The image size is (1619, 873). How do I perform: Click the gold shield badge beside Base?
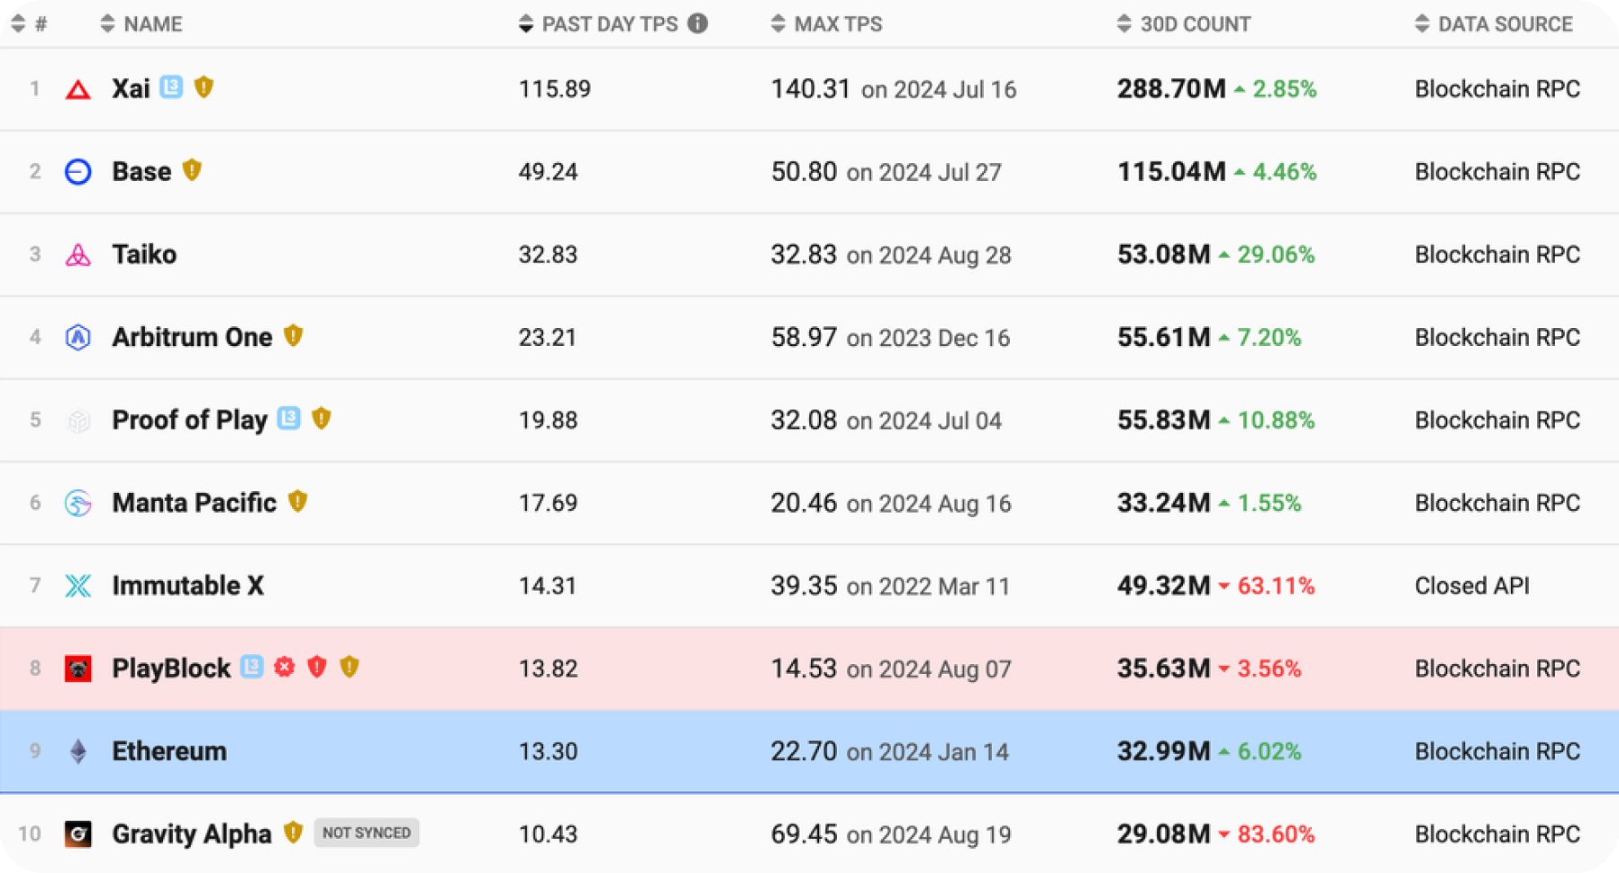pyautogui.click(x=192, y=169)
